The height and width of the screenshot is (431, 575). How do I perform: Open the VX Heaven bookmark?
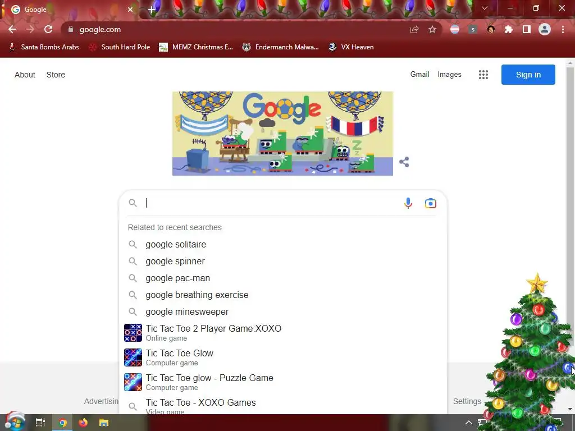[x=351, y=47]
